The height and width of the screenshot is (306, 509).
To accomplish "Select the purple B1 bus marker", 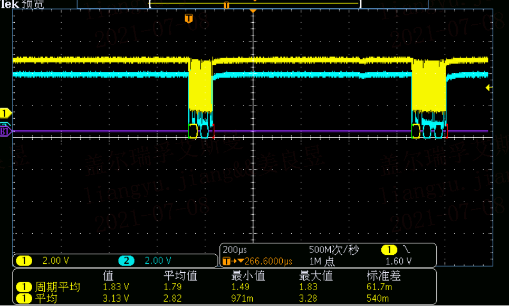I will (x=5, y=131).
